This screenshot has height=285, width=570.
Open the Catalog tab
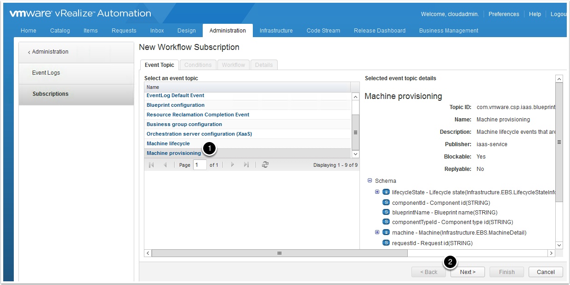[60, 31]
